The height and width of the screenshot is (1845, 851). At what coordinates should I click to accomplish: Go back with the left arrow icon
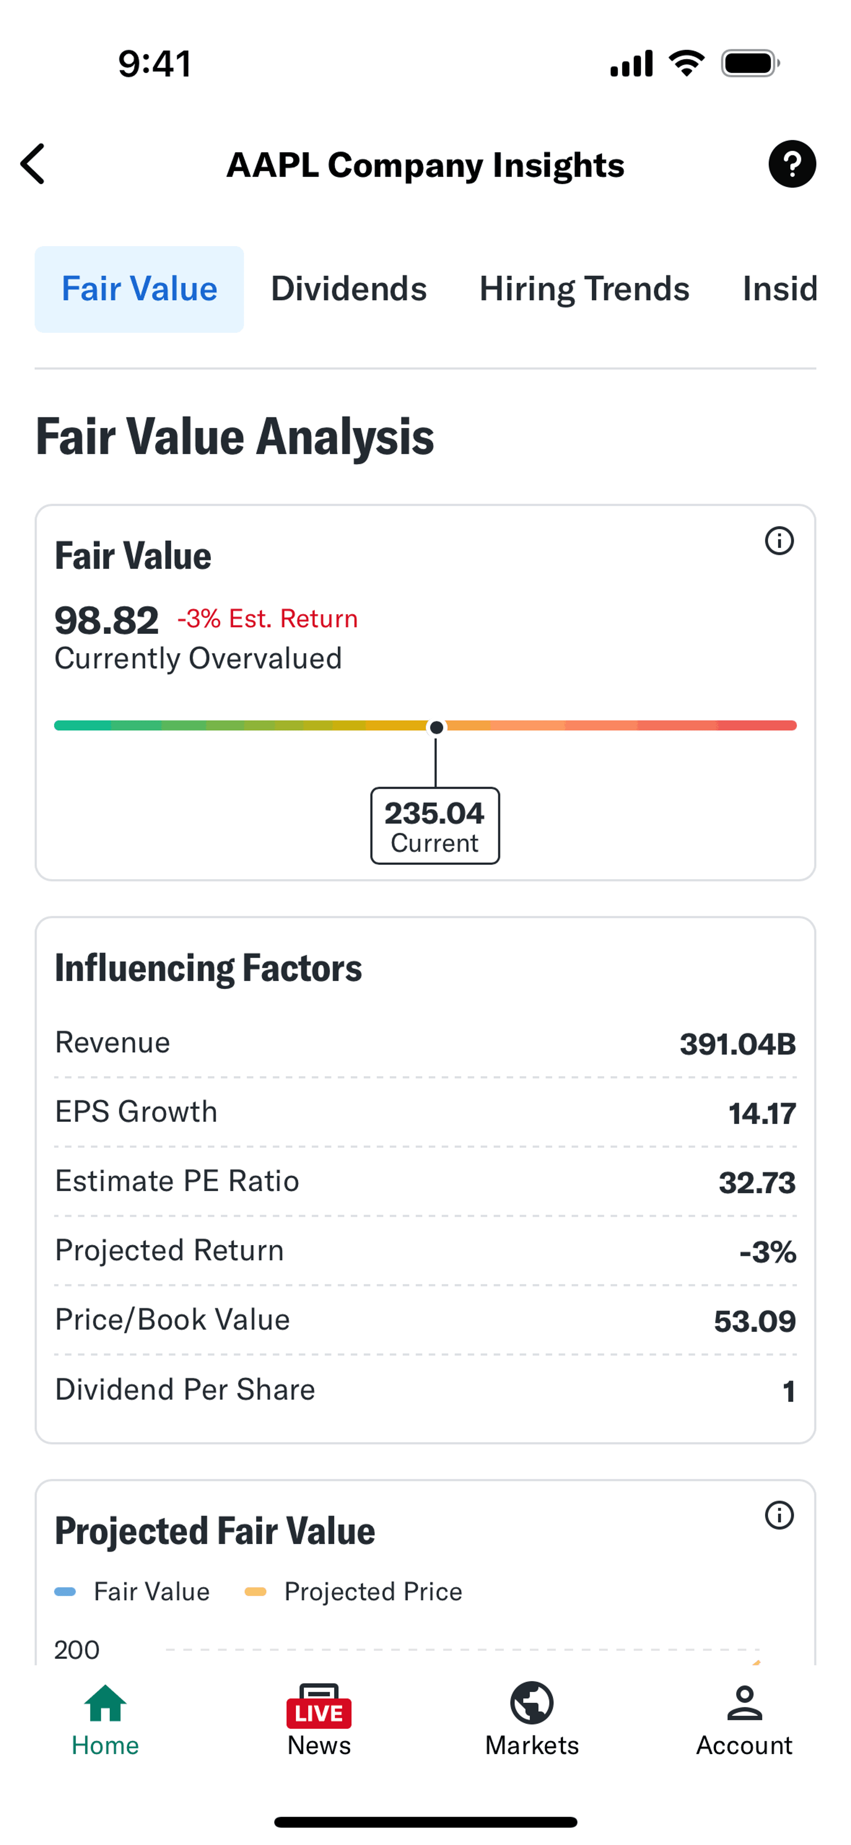(x=33, y=164)
